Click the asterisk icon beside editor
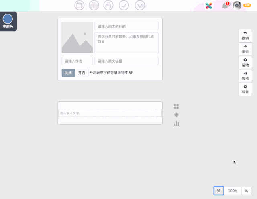257x199 pixels. pyautogui.click(x=176, y=115)
